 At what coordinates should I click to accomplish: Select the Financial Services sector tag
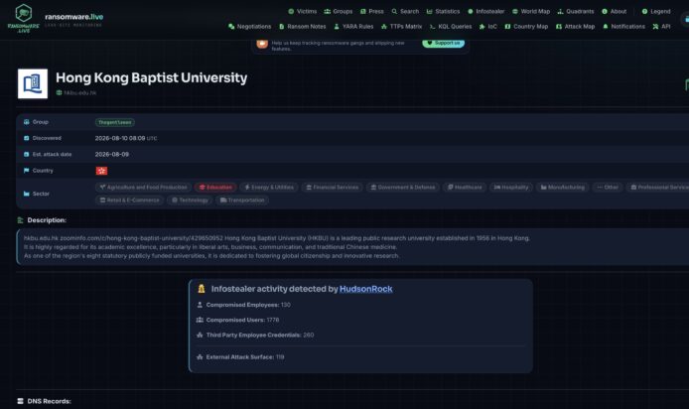tap(332, 188)
